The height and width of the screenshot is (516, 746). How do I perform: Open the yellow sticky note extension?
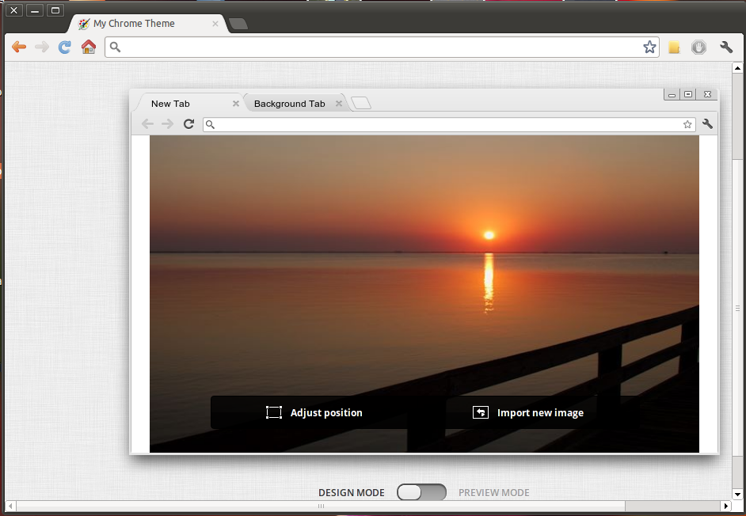[674, 47]
